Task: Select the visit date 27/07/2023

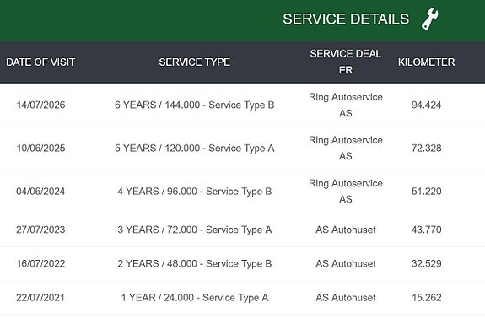Action: pyautogui.click(x=40, y=230)
